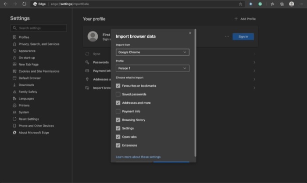Open the browser Settings and more menu
The width and height of the screenshot is (307, 183).
click(x=301, y=4)
